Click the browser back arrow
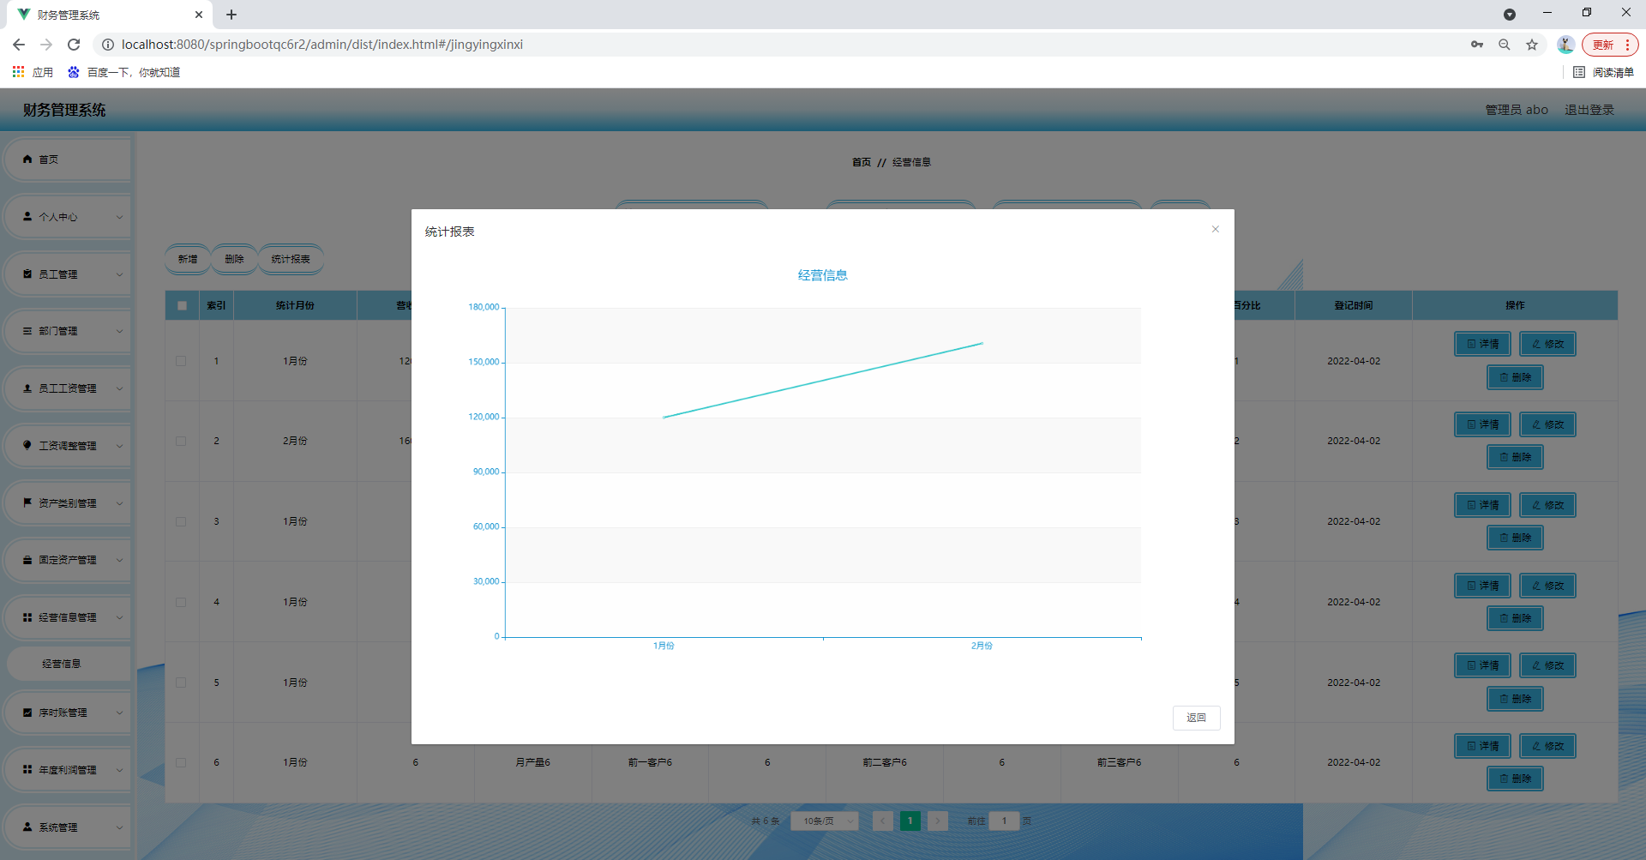Image resolution: width=1646 pixels, height=860 pixels. (19, 45)
